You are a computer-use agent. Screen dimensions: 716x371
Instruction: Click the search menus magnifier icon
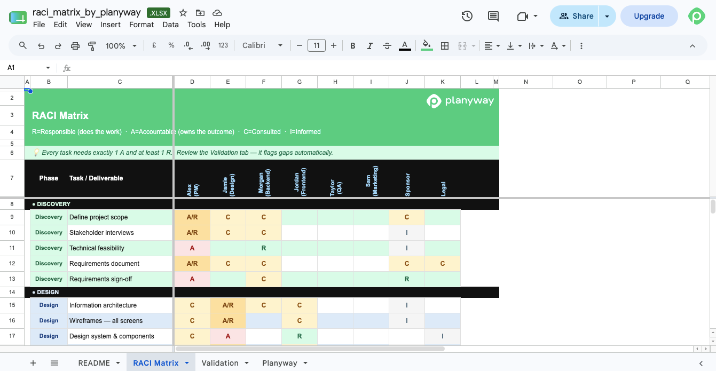click(x=23, y=46)
